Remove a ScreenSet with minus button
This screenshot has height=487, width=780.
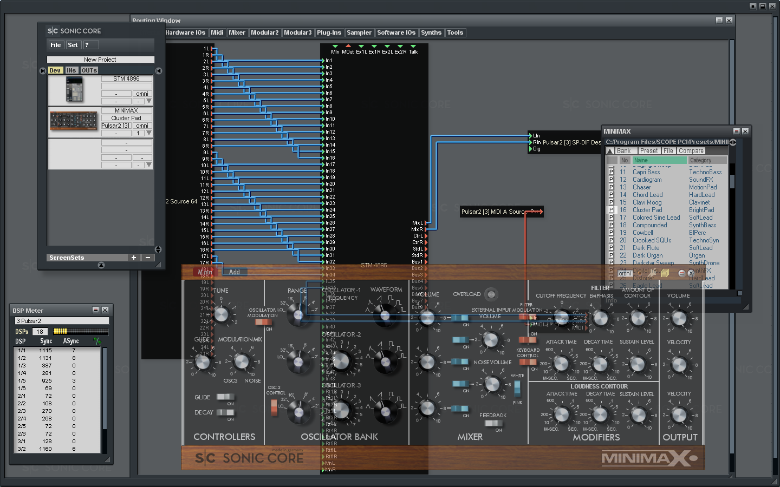click(x=147, y=258)
